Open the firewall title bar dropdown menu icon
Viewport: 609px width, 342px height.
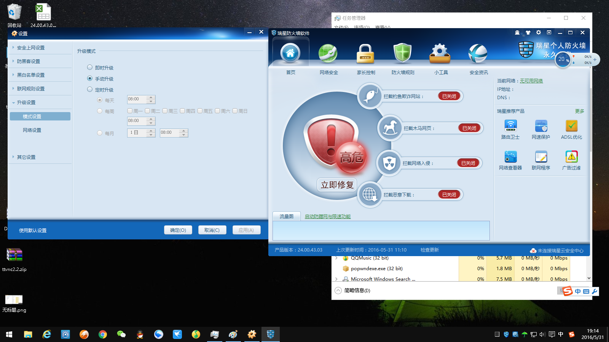(549, 33)
